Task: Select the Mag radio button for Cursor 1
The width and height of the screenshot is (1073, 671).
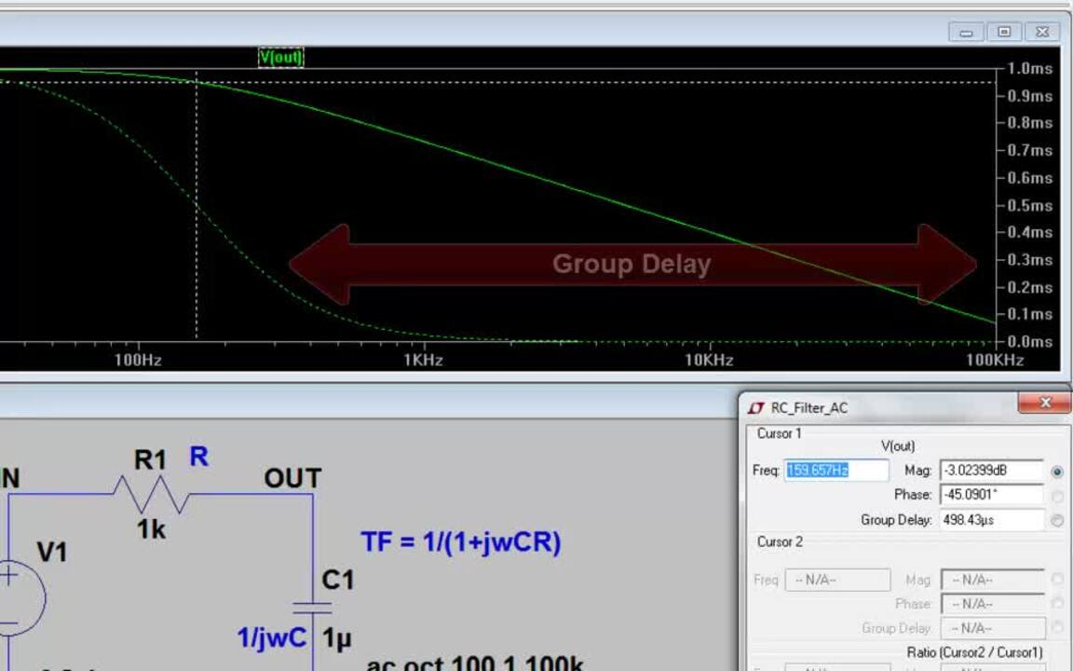Action: (1056, 472)
